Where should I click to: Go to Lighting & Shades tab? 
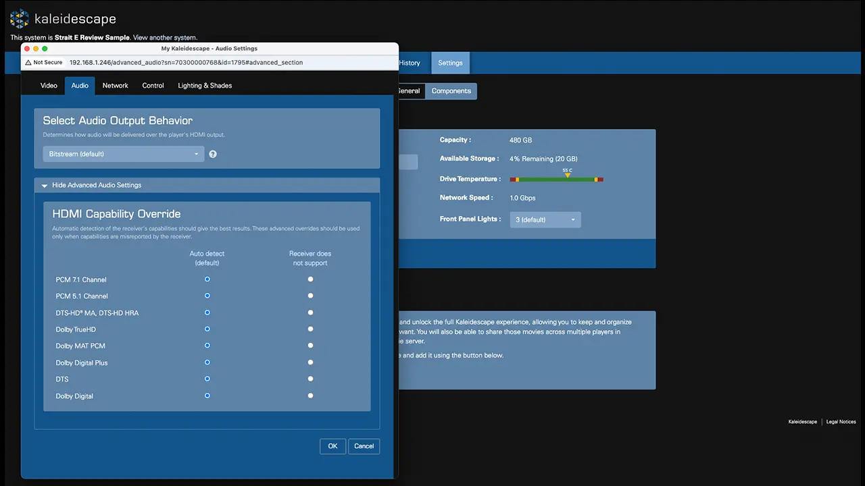205,86
